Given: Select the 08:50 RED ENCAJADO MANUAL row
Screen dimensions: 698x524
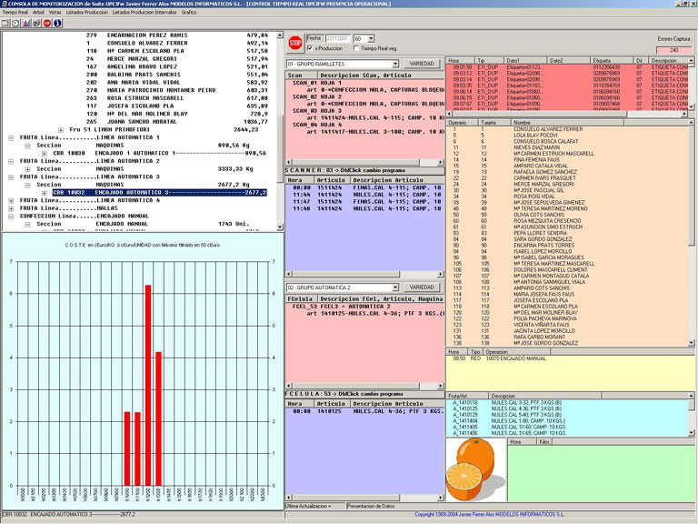Looking at the screenshot, I should (500, 358).
